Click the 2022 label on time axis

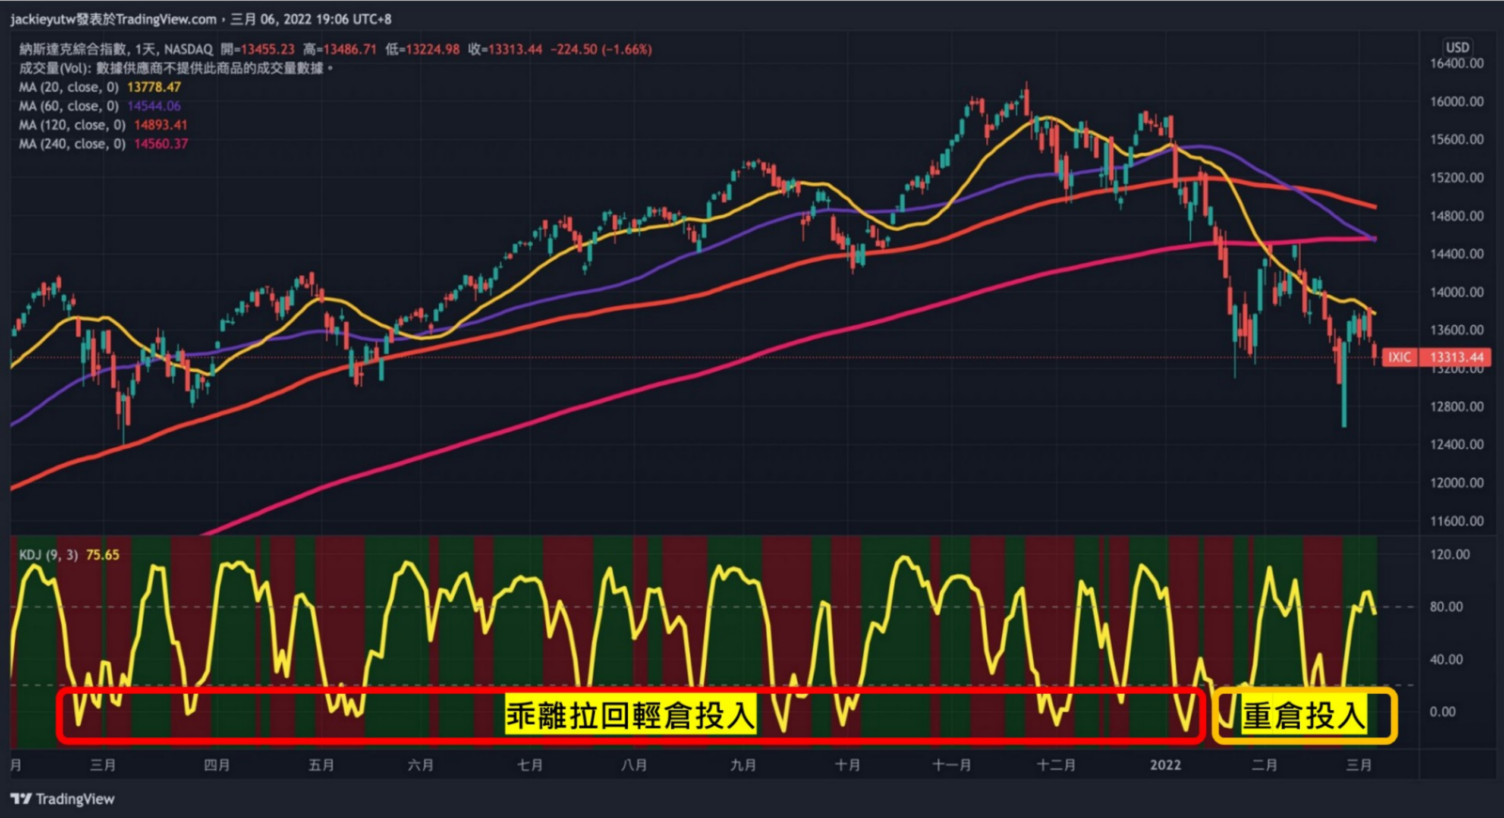pos(1166,765)
